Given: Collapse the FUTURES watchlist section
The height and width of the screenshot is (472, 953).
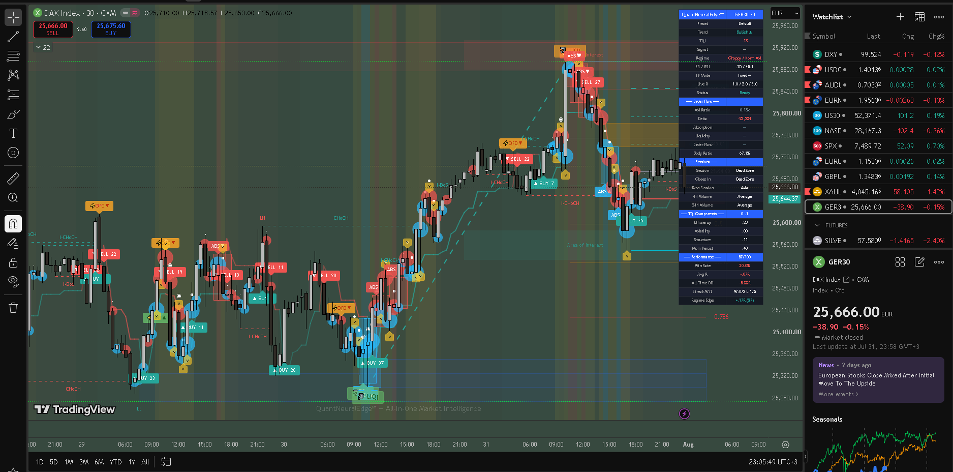Looking at the screenshot, I should pyautogui.click(x=817, y=225).
